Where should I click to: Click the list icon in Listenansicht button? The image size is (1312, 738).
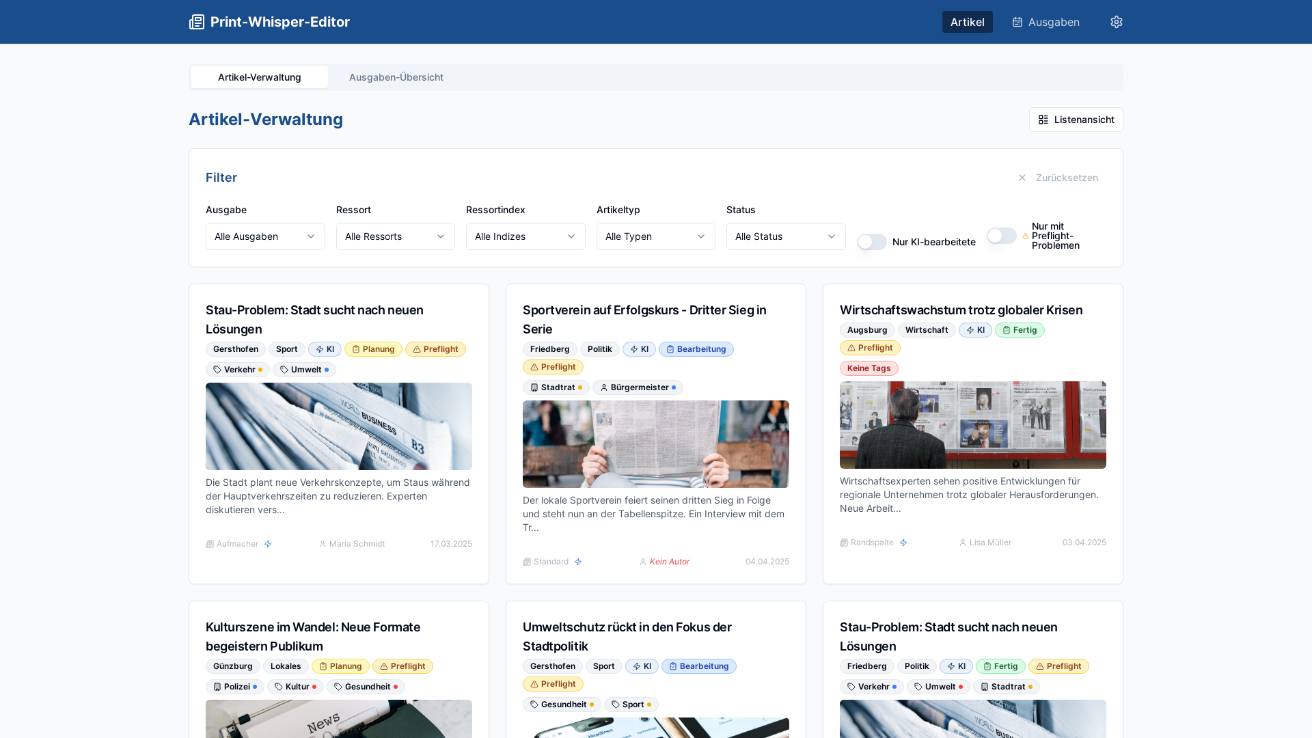point(1043,120)
